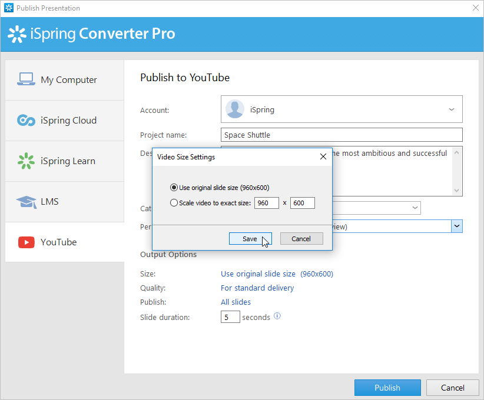Select Scale video to exact size radio
This screenshot has height=400, width=484.
[x=174, y=202]
